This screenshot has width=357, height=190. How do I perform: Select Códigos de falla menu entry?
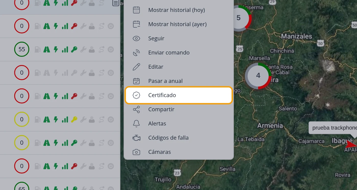click(179, 138)
